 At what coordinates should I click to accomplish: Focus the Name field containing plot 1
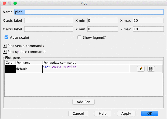89,12
